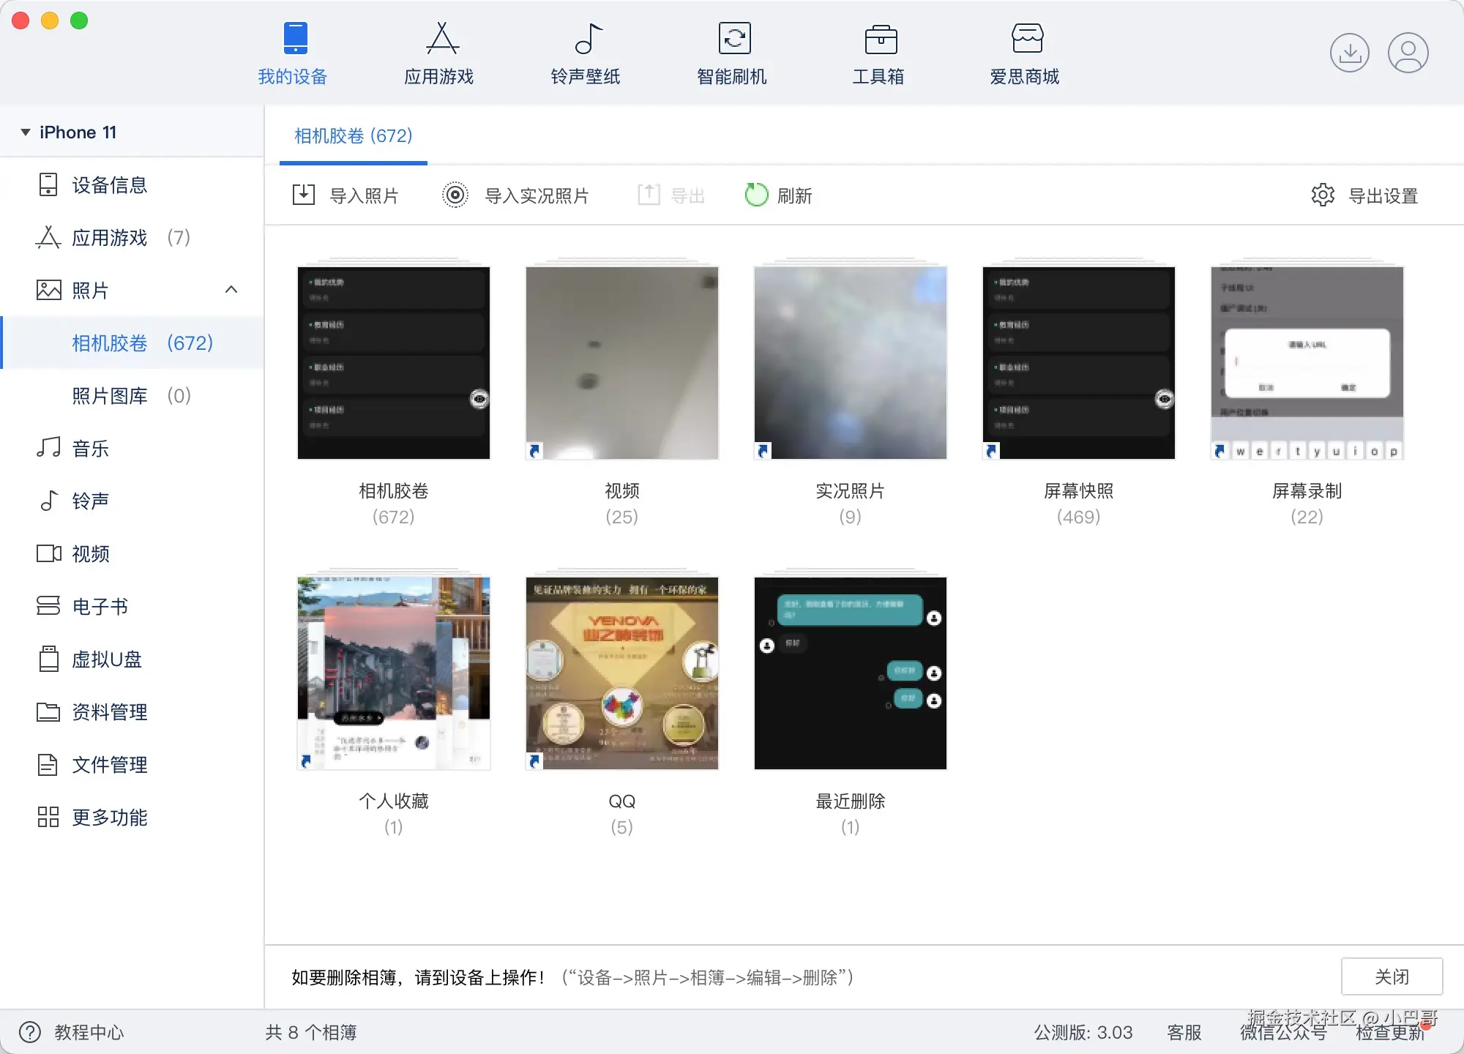This screenshot has width=1464, height=1054.
Task: Open 导出设置 export settings
Action: 1364,195
